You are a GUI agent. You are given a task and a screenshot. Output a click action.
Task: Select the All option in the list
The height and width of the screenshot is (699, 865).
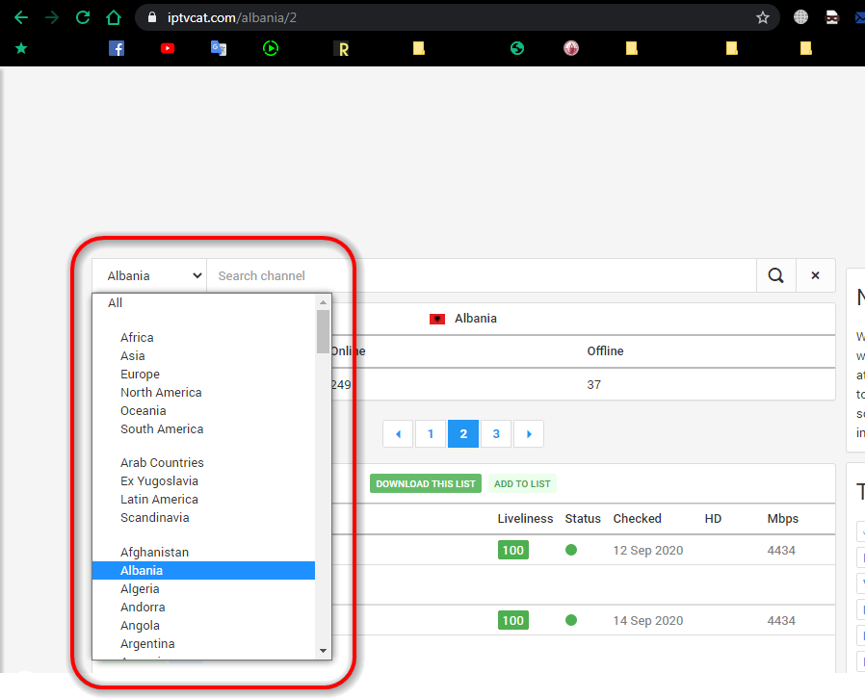point(116,303)
